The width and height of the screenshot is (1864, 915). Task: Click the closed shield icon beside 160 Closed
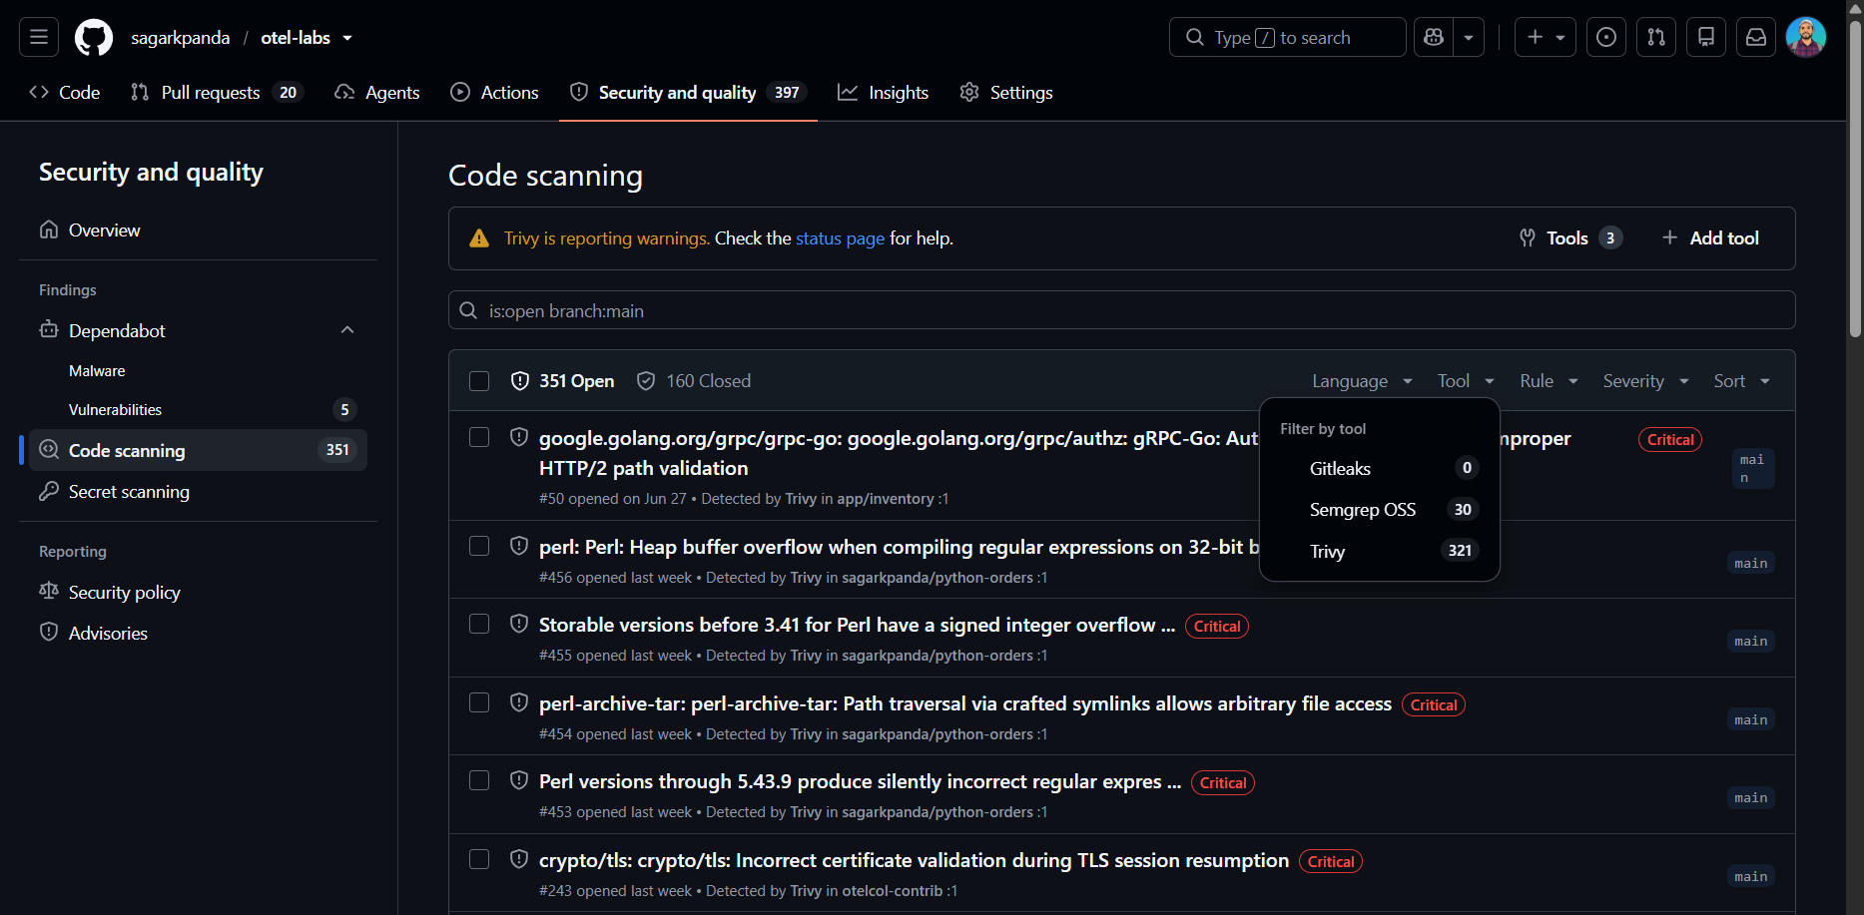[x=646, y=381]
